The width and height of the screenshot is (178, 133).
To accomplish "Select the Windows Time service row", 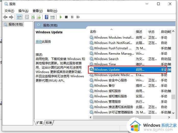I will click(x=130, y=64).
